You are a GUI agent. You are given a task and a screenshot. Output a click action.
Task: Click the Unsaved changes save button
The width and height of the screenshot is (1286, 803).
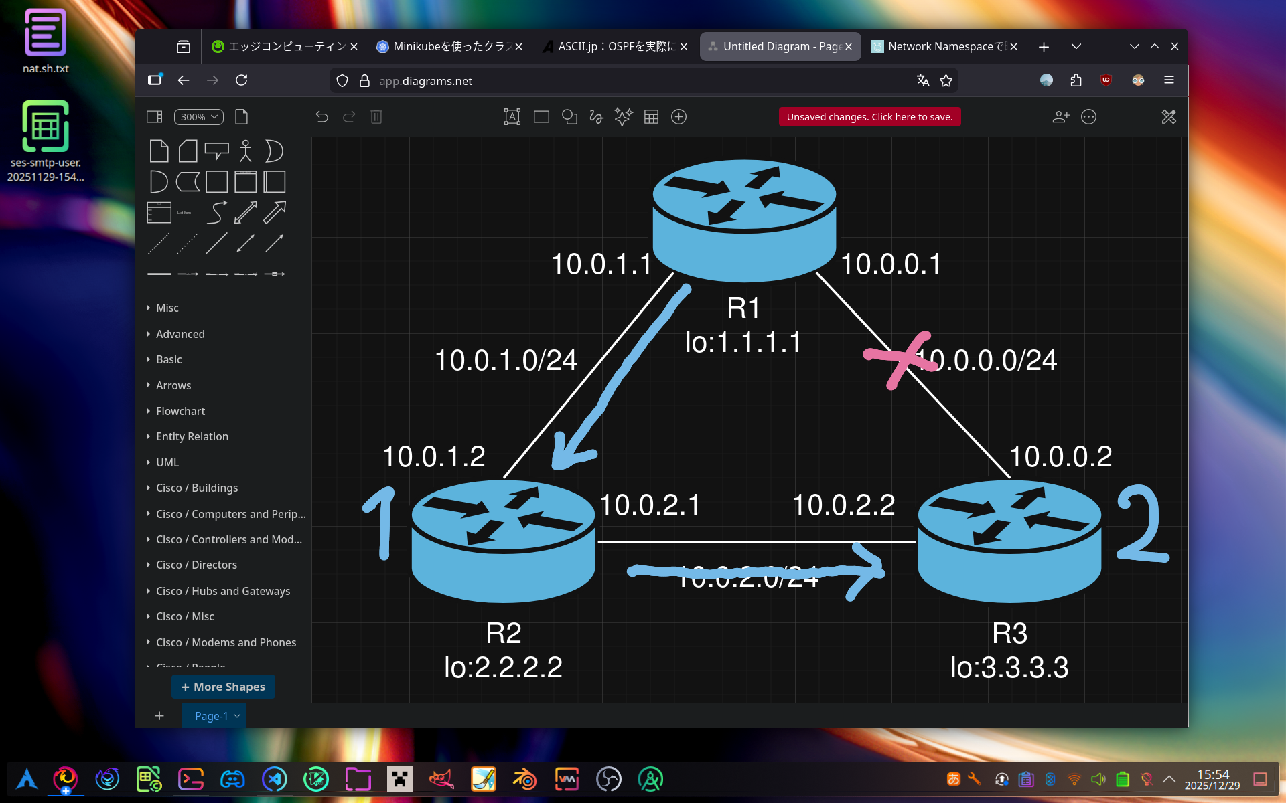coord(869,117)
